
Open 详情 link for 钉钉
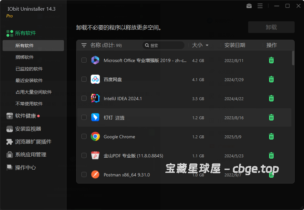coord(119,117)
